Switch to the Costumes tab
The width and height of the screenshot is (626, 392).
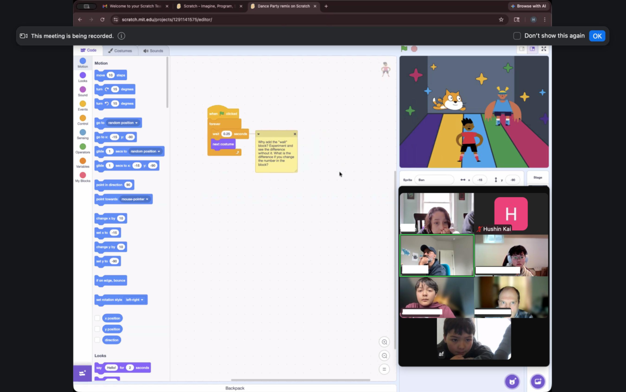[121, 50]
